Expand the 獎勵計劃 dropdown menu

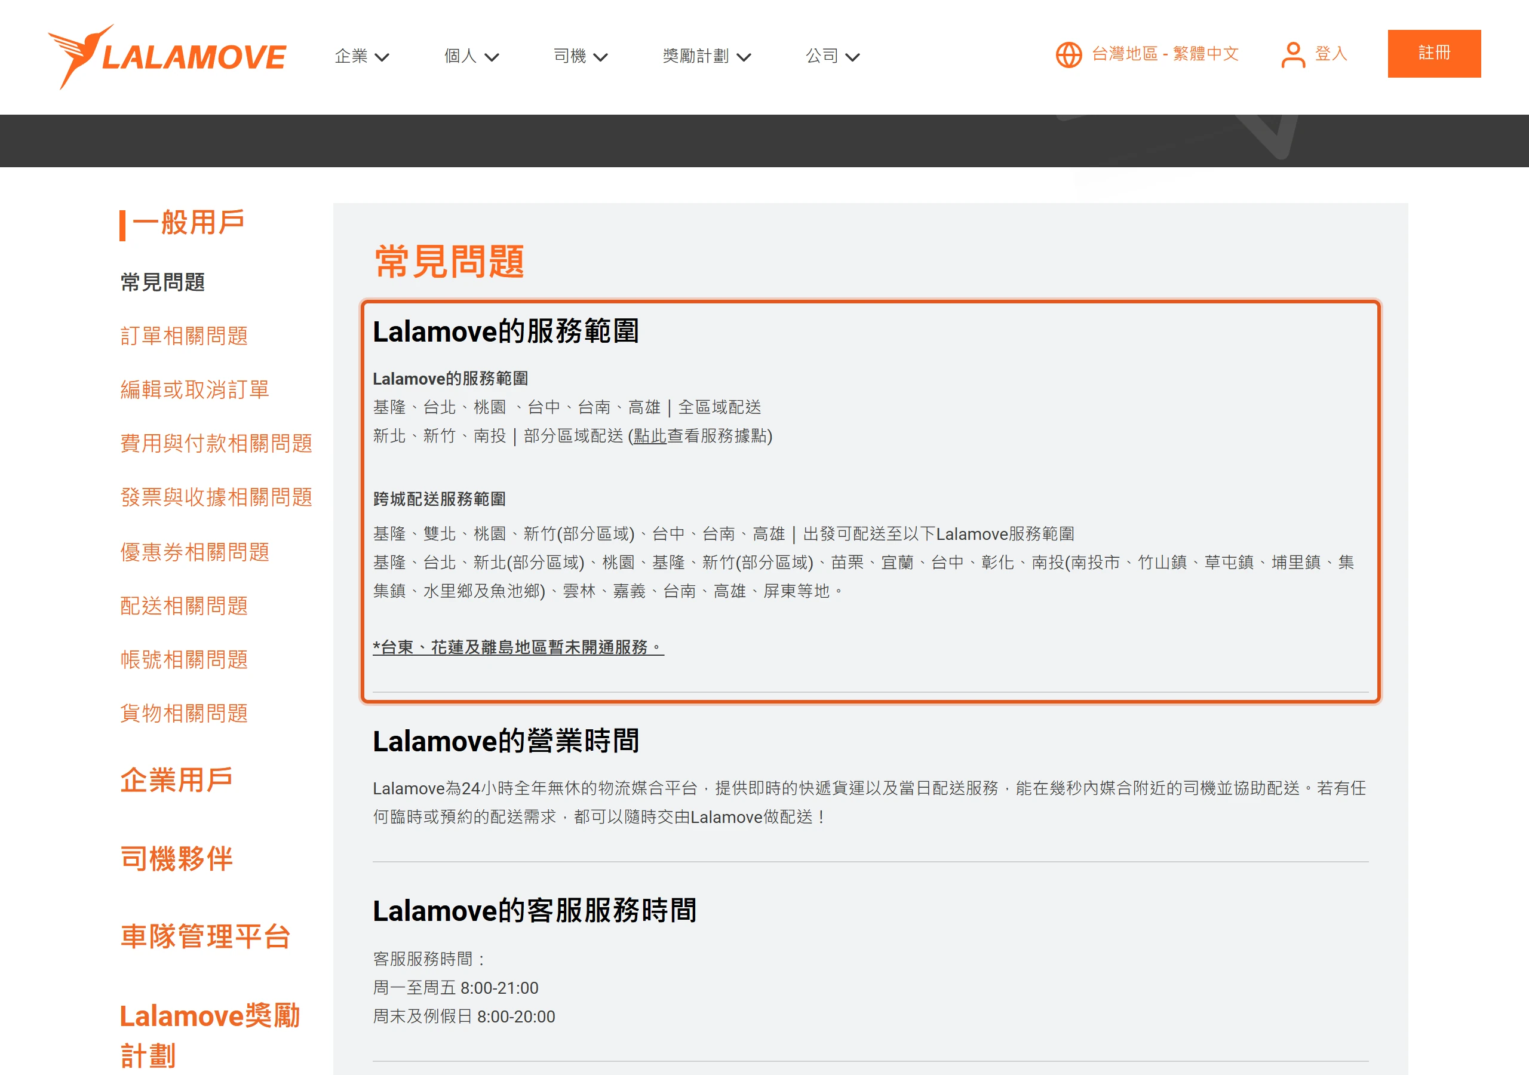[707, 56]
